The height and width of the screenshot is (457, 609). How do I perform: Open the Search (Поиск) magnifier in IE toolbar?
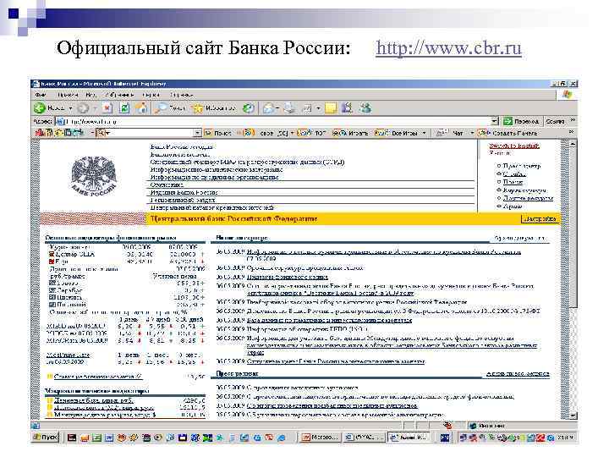(170, 108)
